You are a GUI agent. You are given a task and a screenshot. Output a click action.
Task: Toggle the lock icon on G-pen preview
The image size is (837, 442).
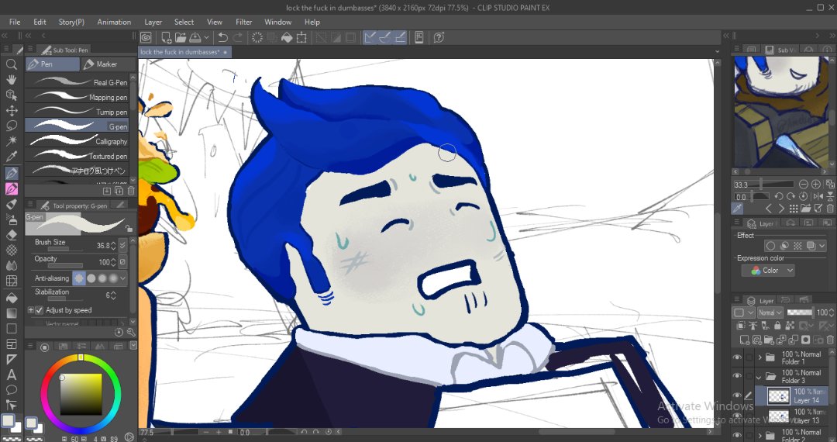(x=129, y=228)
